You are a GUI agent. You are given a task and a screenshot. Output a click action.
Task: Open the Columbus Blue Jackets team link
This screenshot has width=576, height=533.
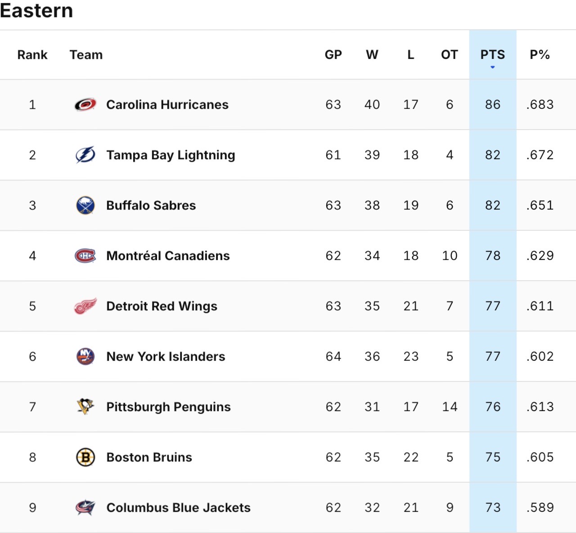point(178,507)
